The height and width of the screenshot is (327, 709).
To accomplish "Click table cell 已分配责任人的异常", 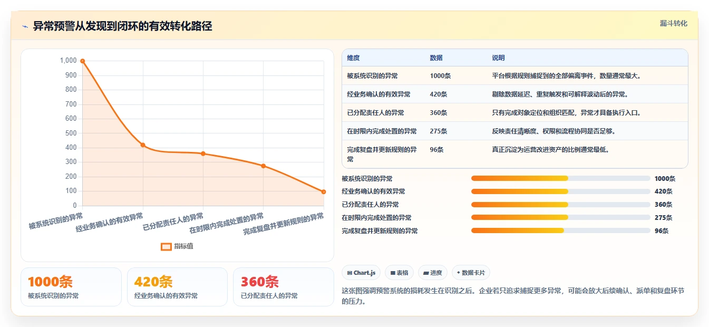I will tap(375, 113).
